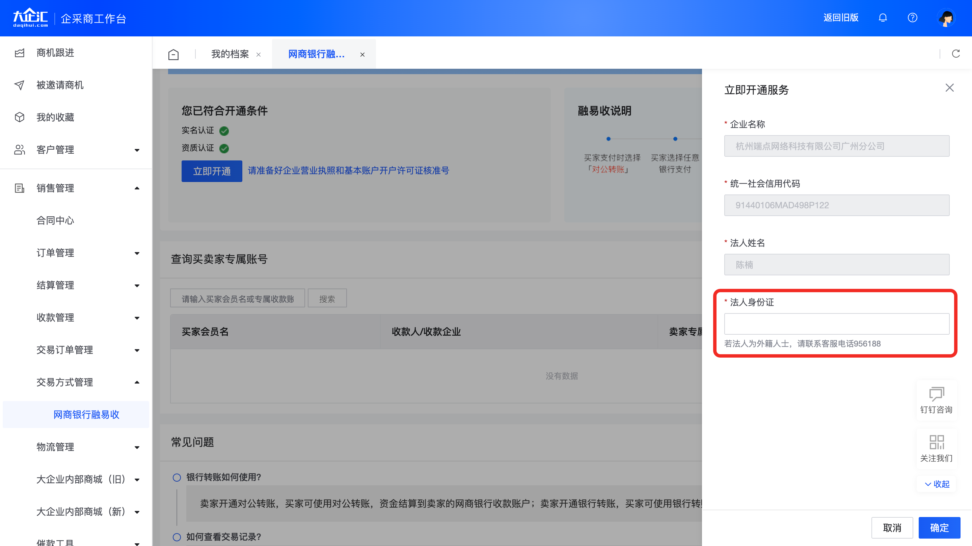Click 企采商工作台 header title
Screen dimensions: 972x546
(x=93, y=19)
